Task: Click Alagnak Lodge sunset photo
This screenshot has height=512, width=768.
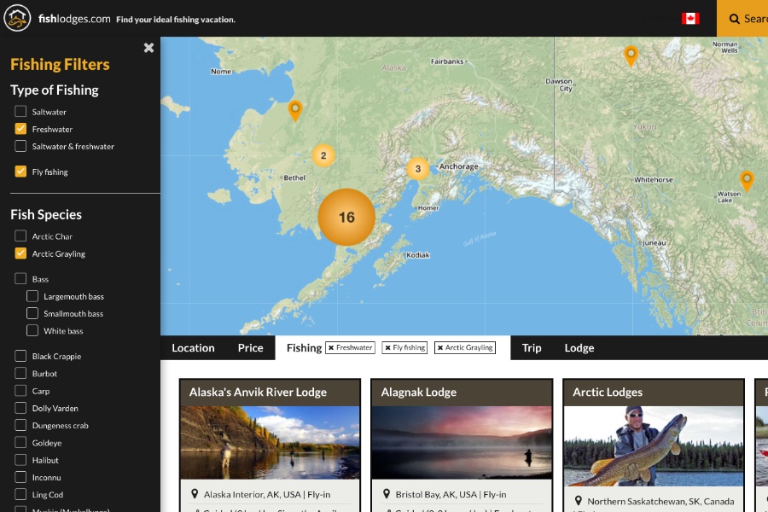Action: point(462,442)
